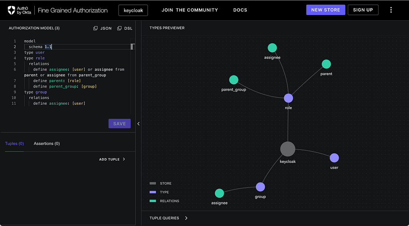This screenshot has height=226, width=409.
Task: Click the Store legend gray swatch
Action: coord(153,183)
